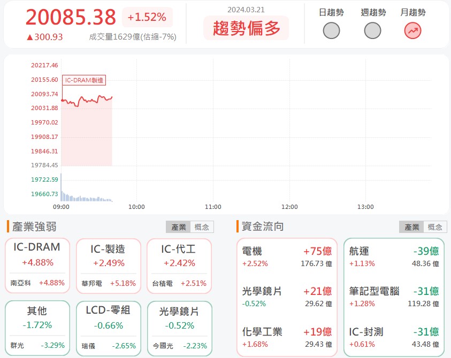Click the red intraday index line on chart
The height and width of the screenshot is (358, 451).
(x=87, y=100)
